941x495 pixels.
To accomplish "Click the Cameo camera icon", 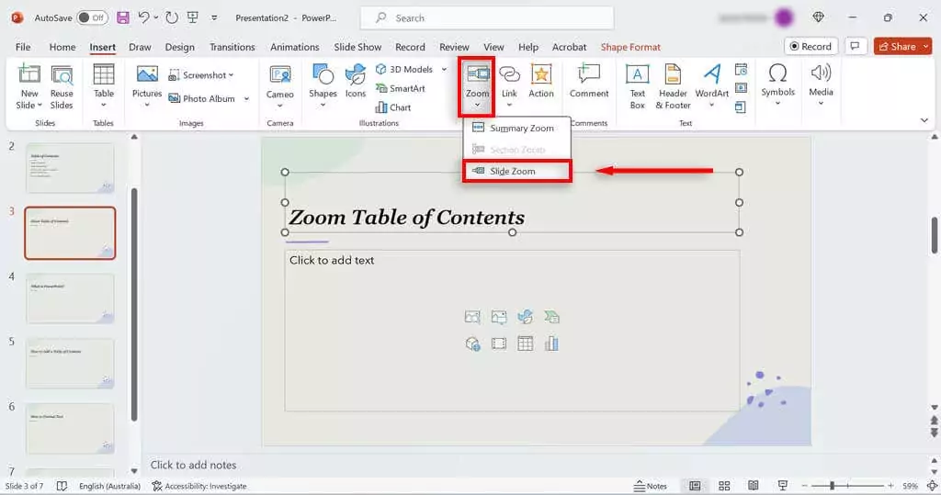I will click(280, 75).
